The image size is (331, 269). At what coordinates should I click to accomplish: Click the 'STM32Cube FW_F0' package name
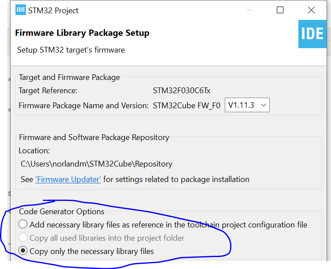186,106
